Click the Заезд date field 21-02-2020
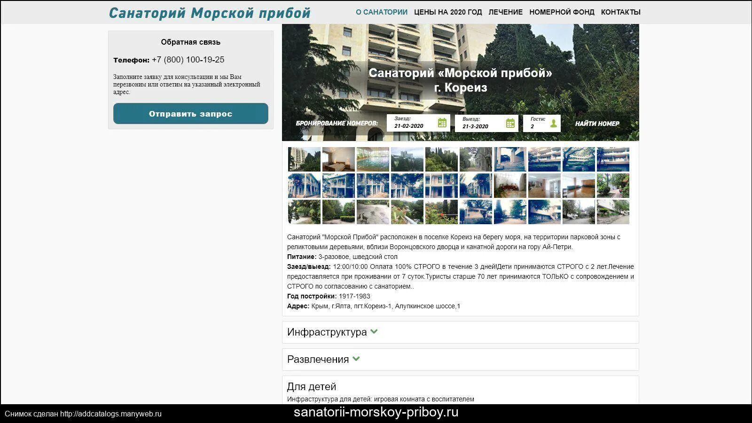752x423 pixels. (418, 123)
